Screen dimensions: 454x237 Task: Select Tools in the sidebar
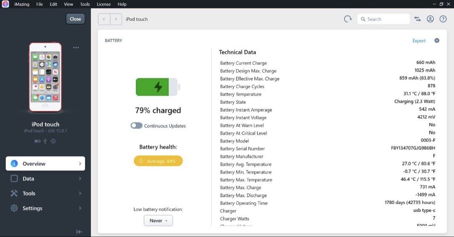45,193
